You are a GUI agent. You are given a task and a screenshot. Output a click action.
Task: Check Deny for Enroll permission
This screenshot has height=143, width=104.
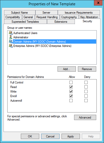coord(86,96)
